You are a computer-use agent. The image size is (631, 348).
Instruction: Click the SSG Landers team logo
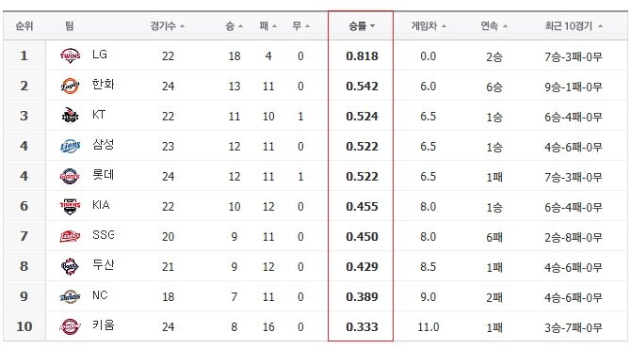point(70,236)
